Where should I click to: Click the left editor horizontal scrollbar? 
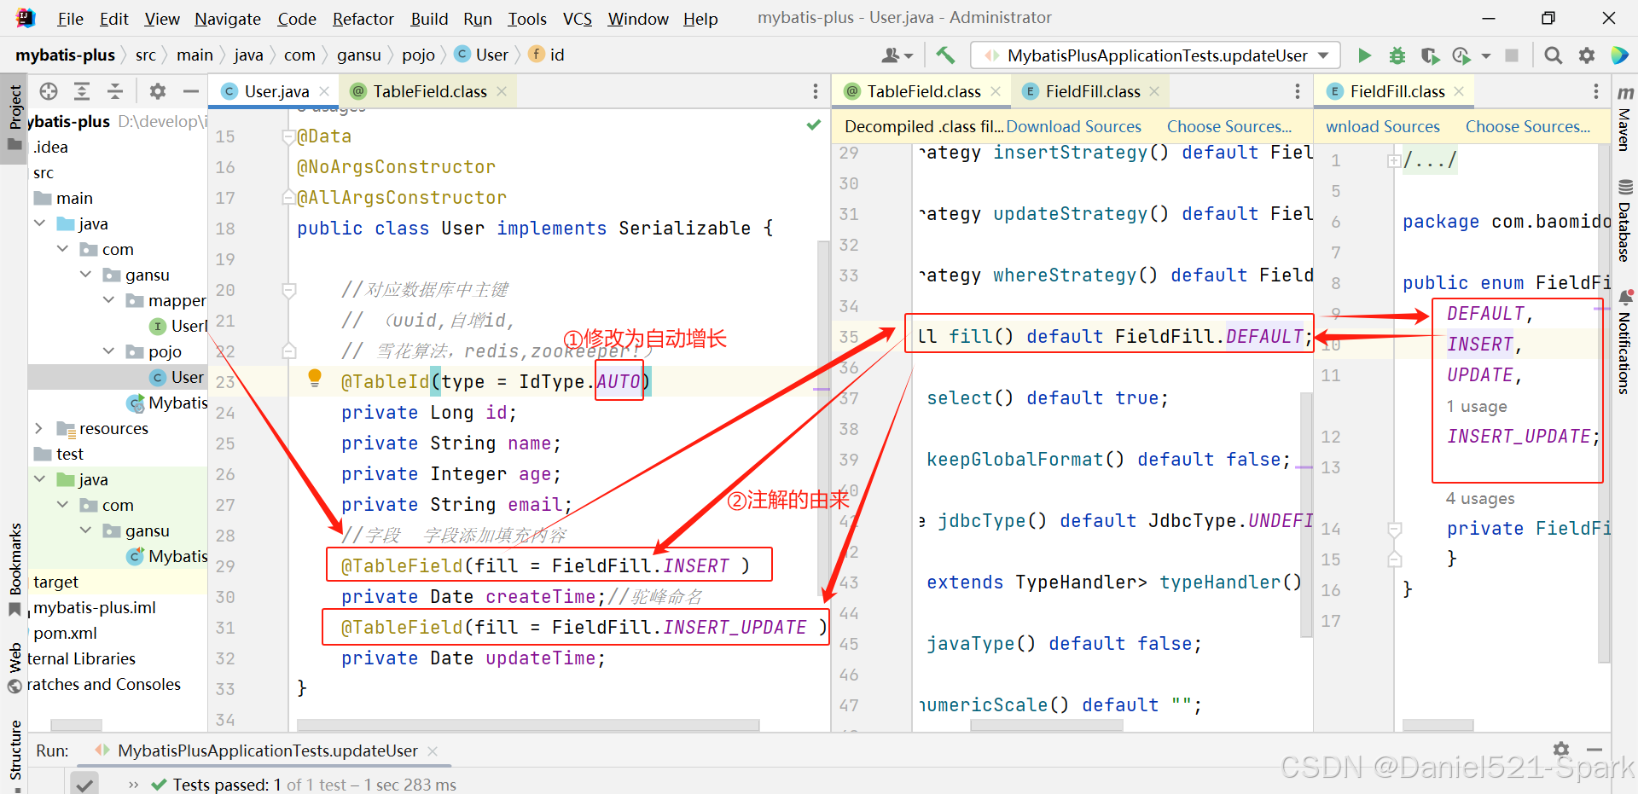click(x=528, y=725)
